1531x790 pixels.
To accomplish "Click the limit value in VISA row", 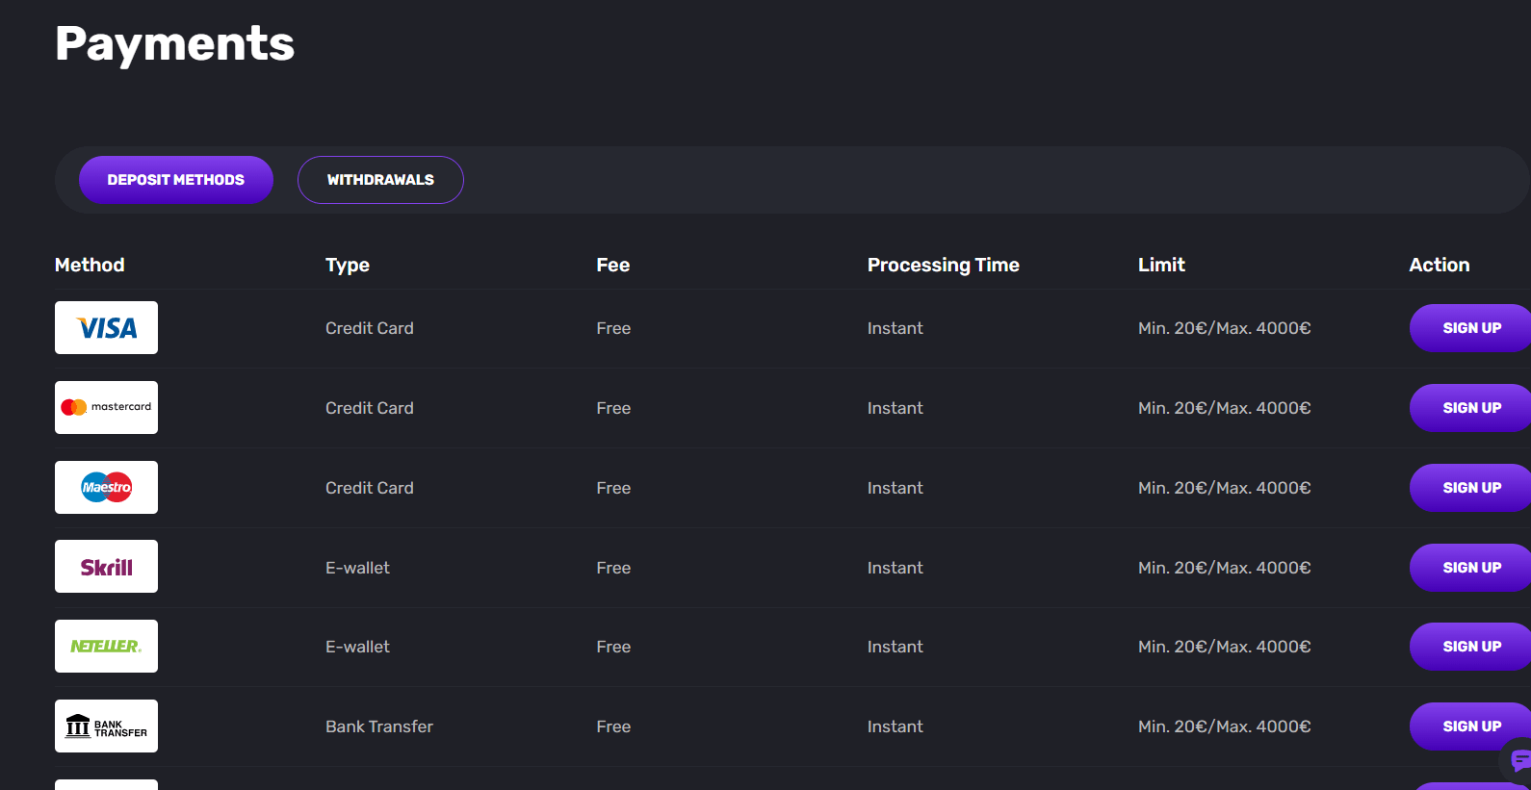I will tap(1224, 328).
